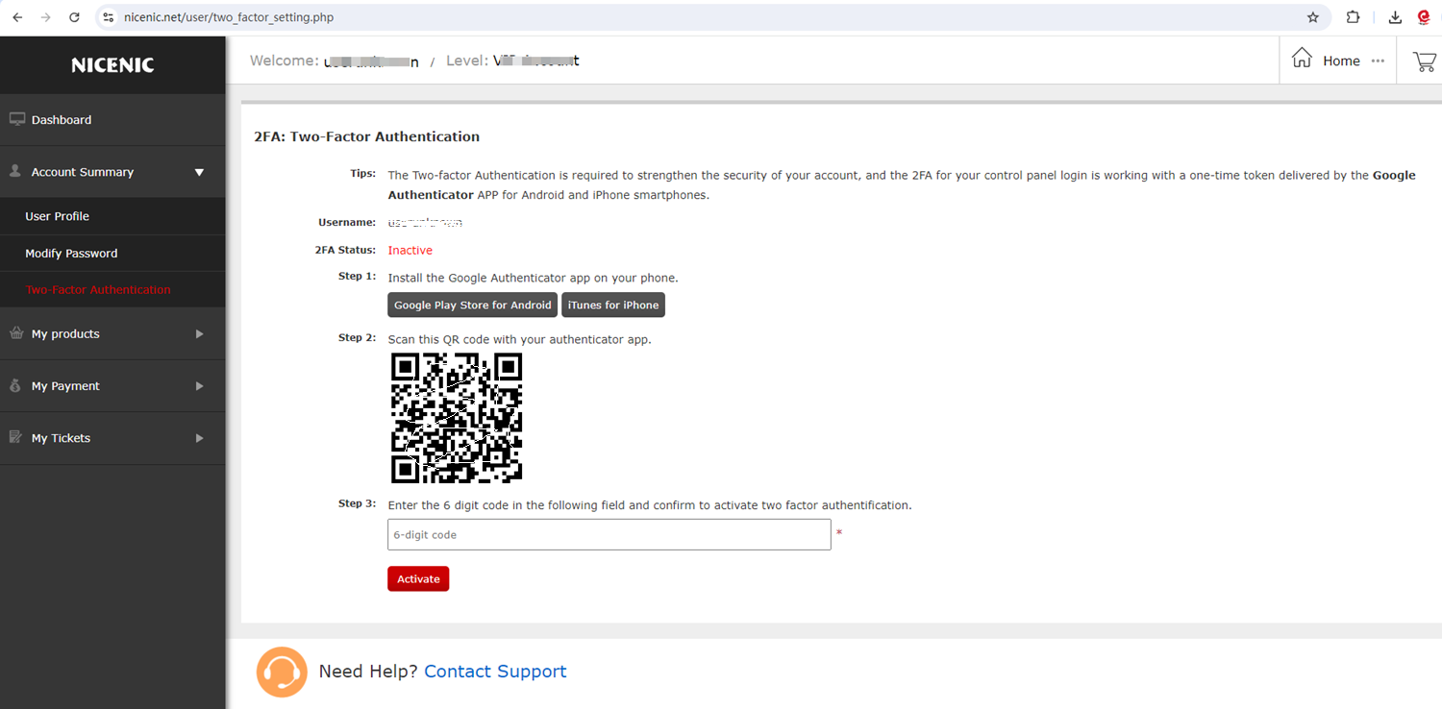Viewport: 1442px width, 709px height.
Task: Click the 'Need Help?' text
Action: (368, 672)
